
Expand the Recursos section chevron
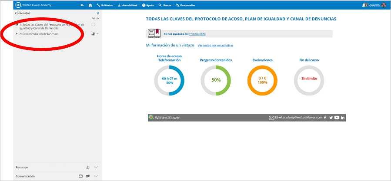coord(96,167)
